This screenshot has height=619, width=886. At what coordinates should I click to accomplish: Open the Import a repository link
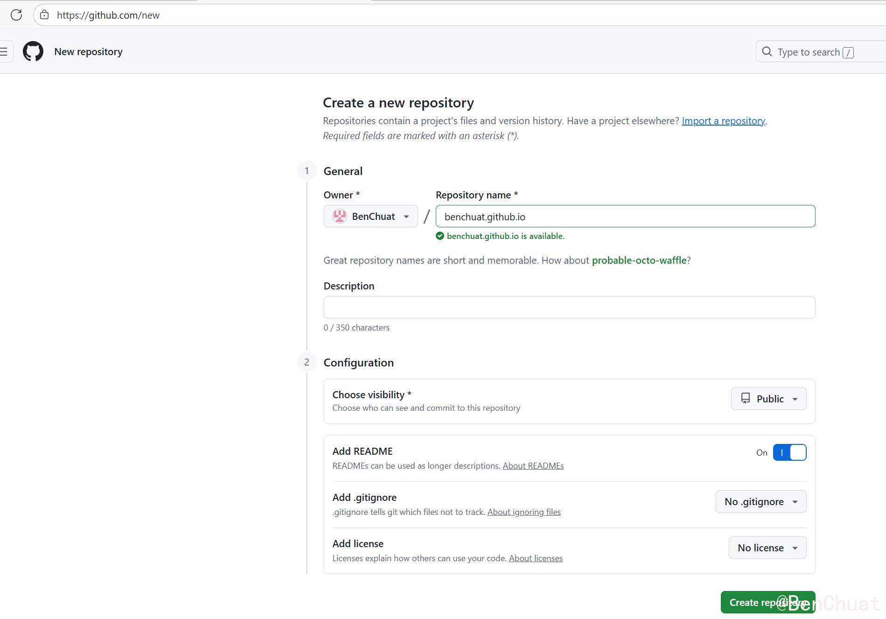723,121
